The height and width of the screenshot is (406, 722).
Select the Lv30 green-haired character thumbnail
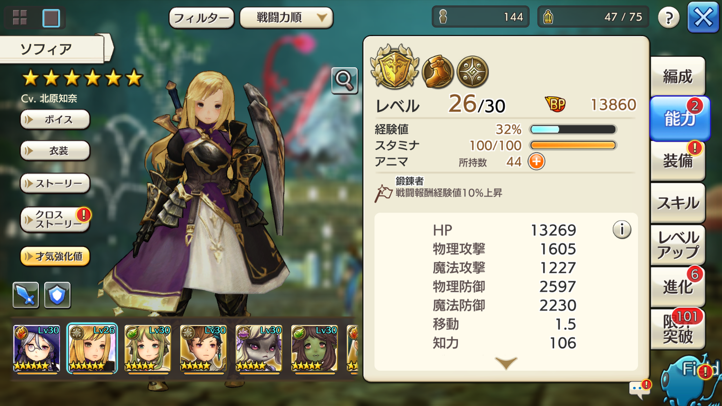(x=147, y=348)
